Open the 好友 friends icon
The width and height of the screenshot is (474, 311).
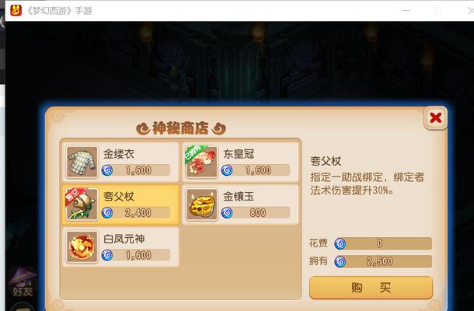(23, 282)
